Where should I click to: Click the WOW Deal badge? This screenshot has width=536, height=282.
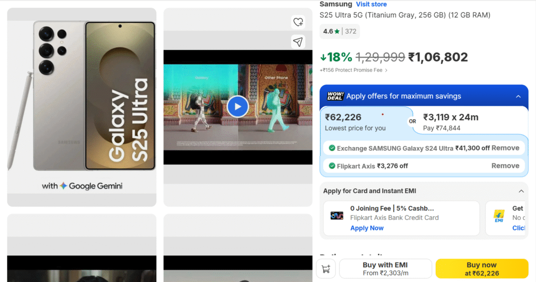tap(335, 96)
